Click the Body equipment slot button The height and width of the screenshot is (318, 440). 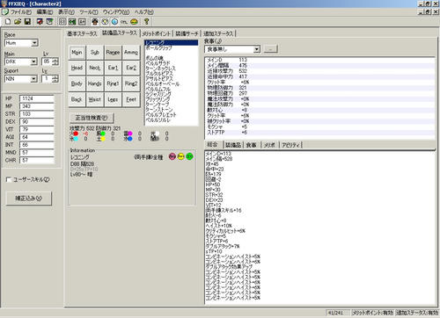(x=77, y=83)
